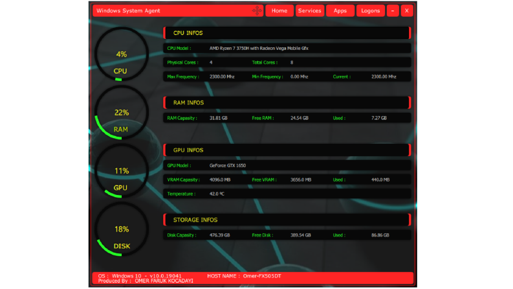Click the HOST NAME Omer-FX505DT text

click(244, 276)
